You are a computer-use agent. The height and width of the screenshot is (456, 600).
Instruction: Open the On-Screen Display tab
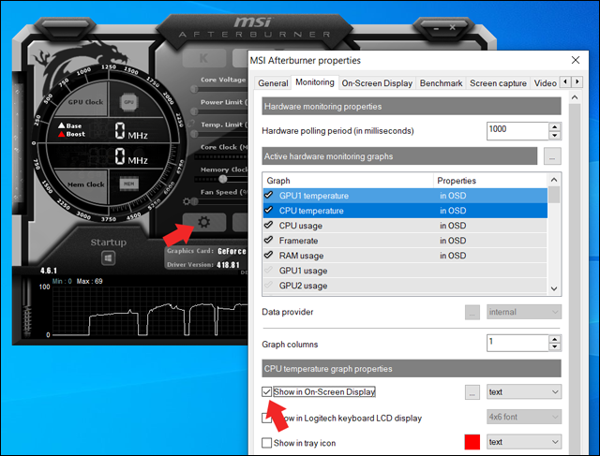coord(377,83)
